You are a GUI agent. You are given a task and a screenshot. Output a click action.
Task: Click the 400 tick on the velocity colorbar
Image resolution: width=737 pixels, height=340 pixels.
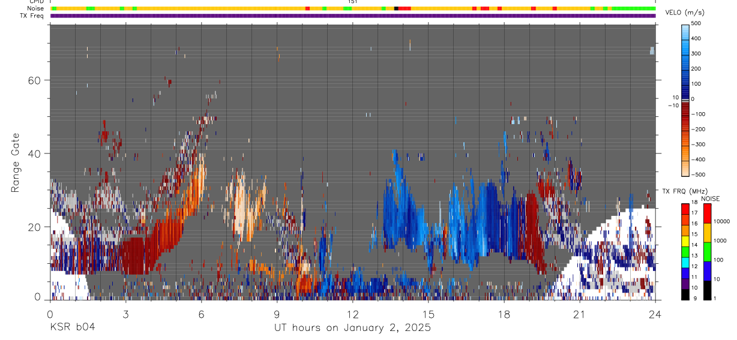pos(696,38)
